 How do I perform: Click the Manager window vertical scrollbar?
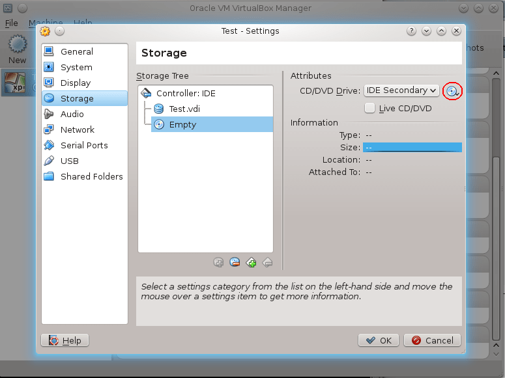point(496,212)
